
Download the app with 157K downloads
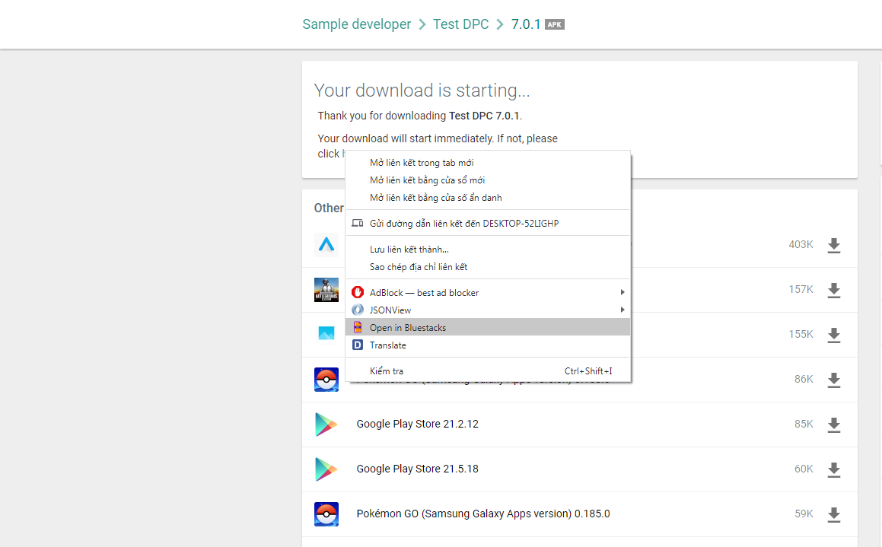click(x=833, y=290)
